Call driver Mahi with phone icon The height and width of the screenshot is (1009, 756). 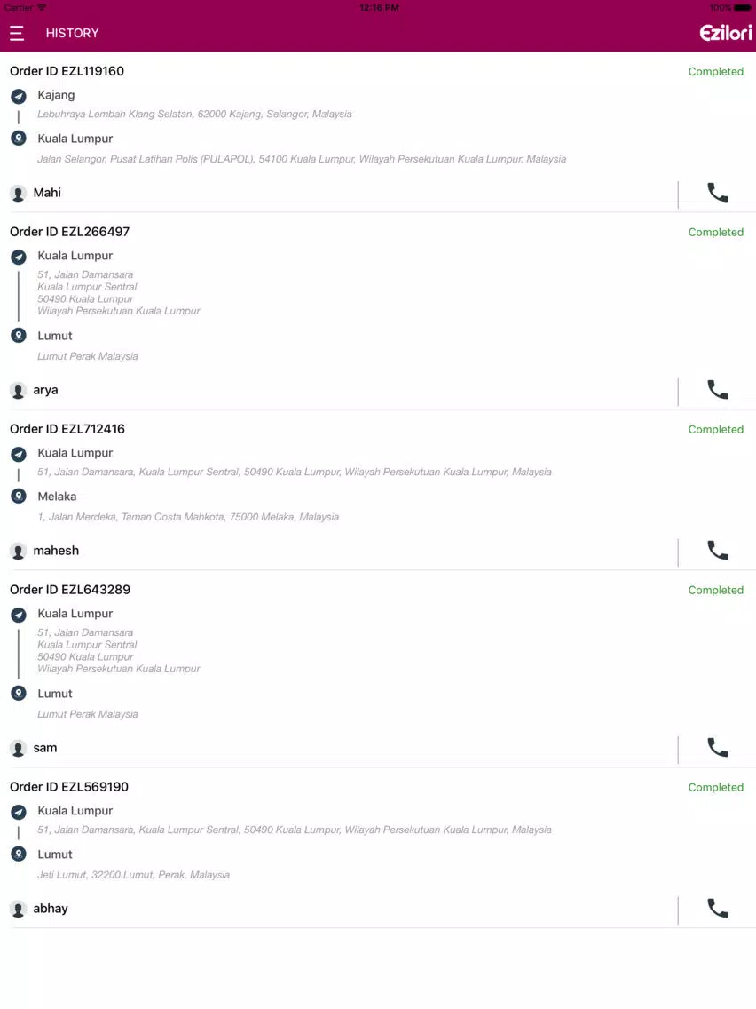[718, 193]
